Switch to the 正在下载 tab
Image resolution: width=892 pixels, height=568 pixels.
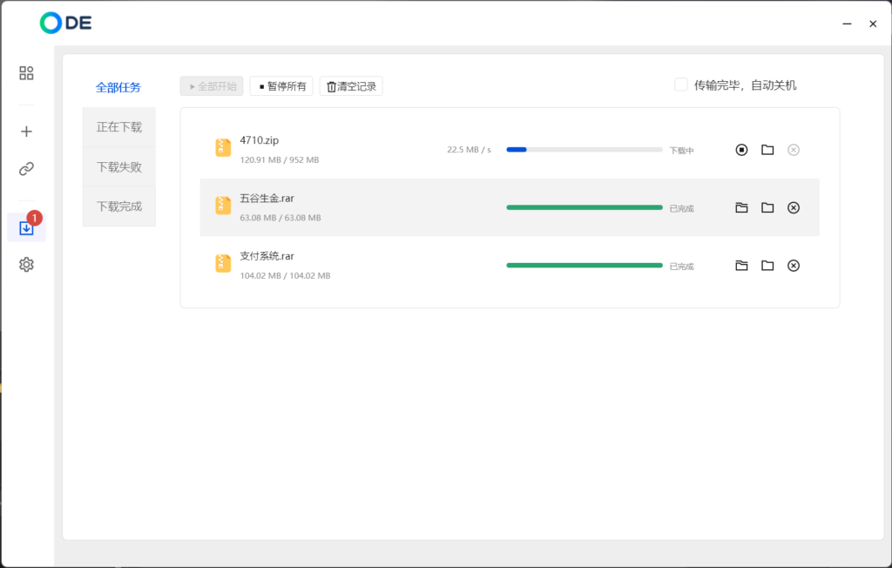(118, 127)
